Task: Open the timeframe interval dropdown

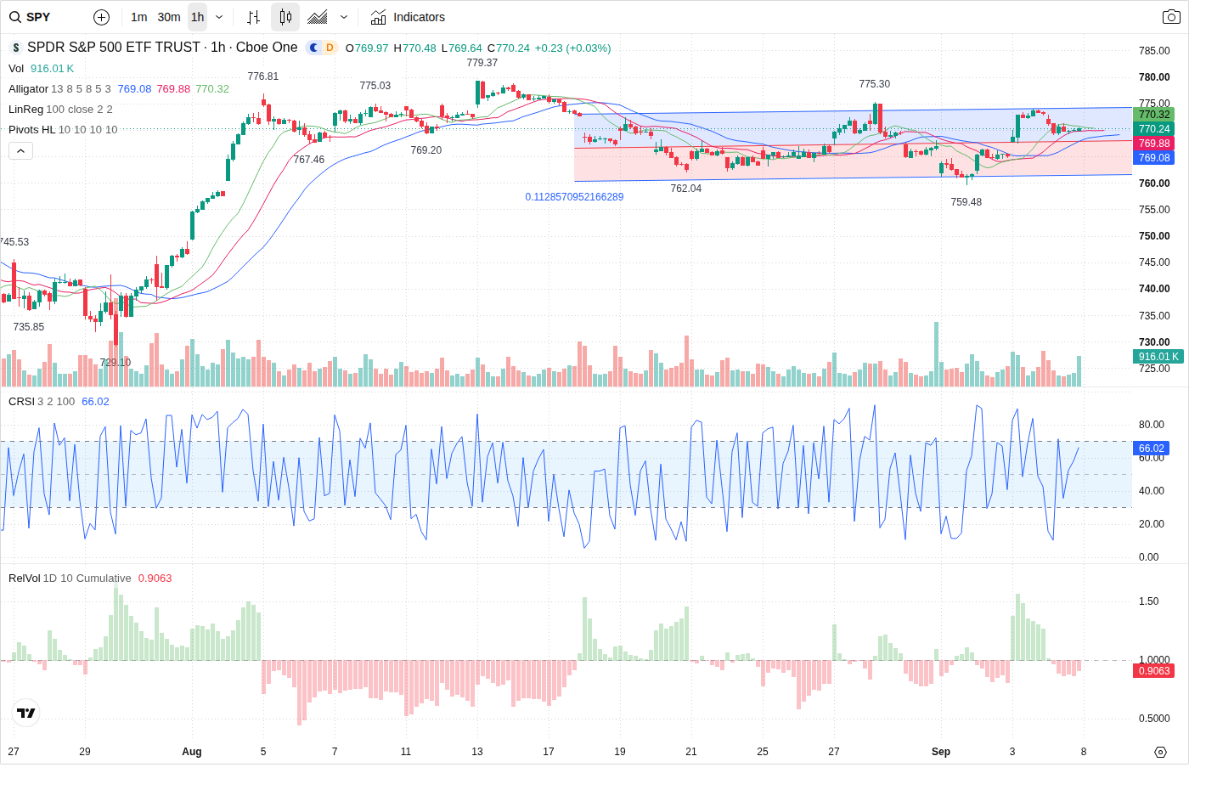Action: point(219,17)
